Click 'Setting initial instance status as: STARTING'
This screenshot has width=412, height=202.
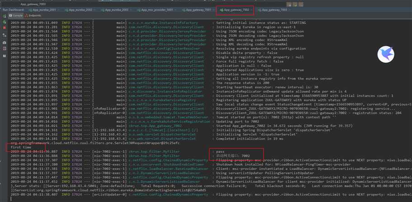[x=261, y=23]
